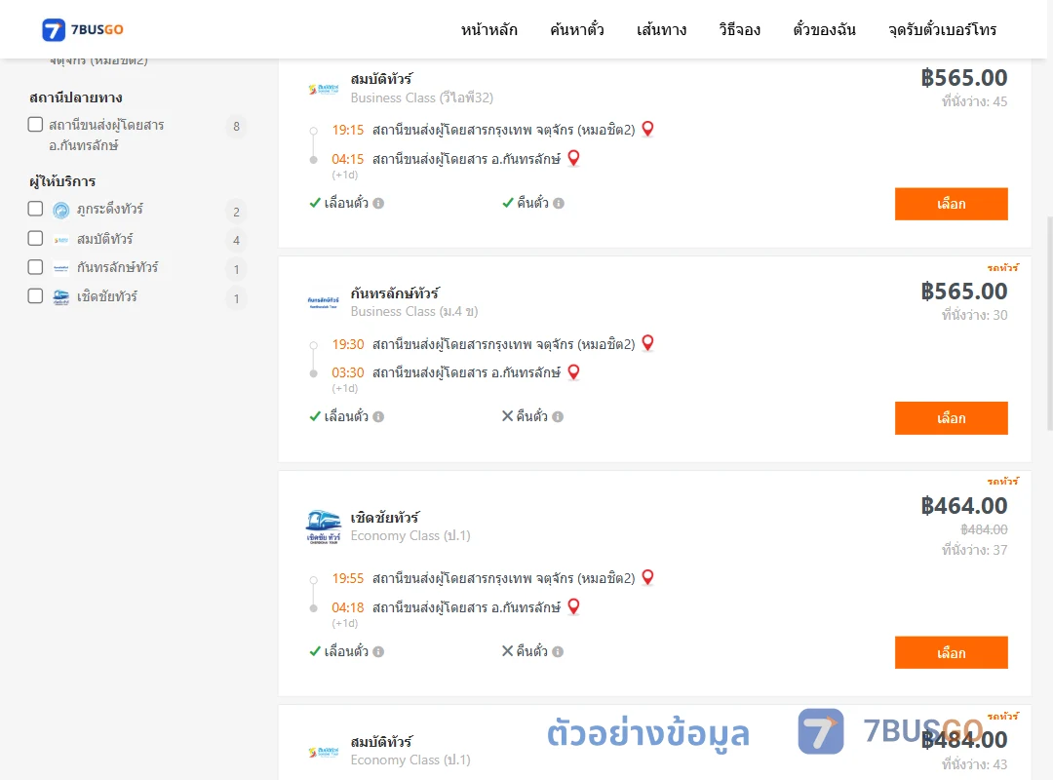The height and width of the screenshot is (780, 1053).
Task: Open เลื่อนตั๋ว info icon on เชิดชัยทัวร์ card
Action: [x=378, y=651]
